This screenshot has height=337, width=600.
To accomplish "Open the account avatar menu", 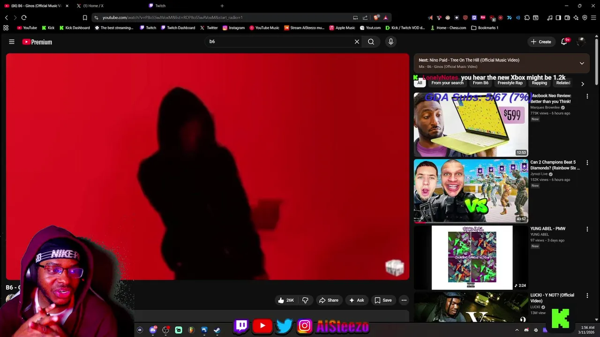I will coord(581,42).
